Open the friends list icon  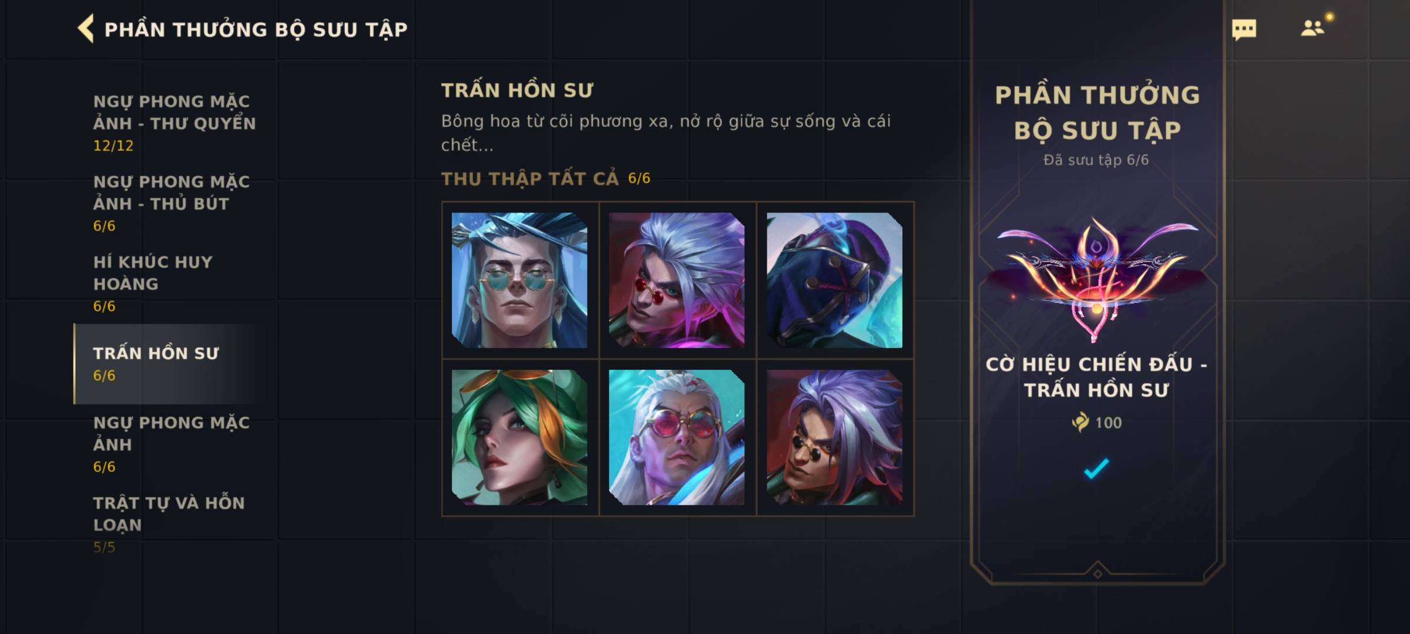1312,28
